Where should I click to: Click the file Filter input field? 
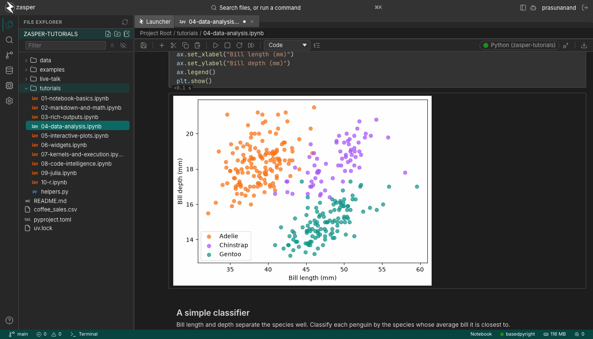pyautogui.click(x=66, y=45)
